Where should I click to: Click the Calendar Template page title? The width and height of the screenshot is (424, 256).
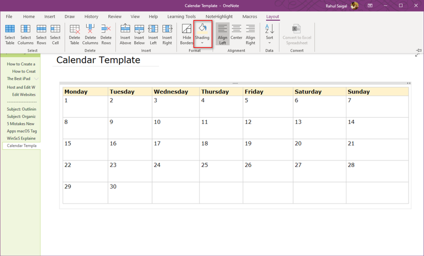pos(98,60)
